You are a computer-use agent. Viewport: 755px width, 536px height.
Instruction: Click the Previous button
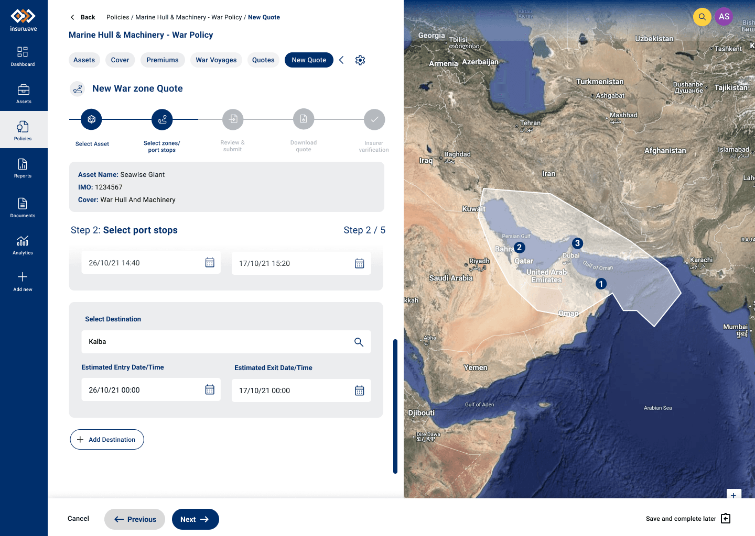135,519
